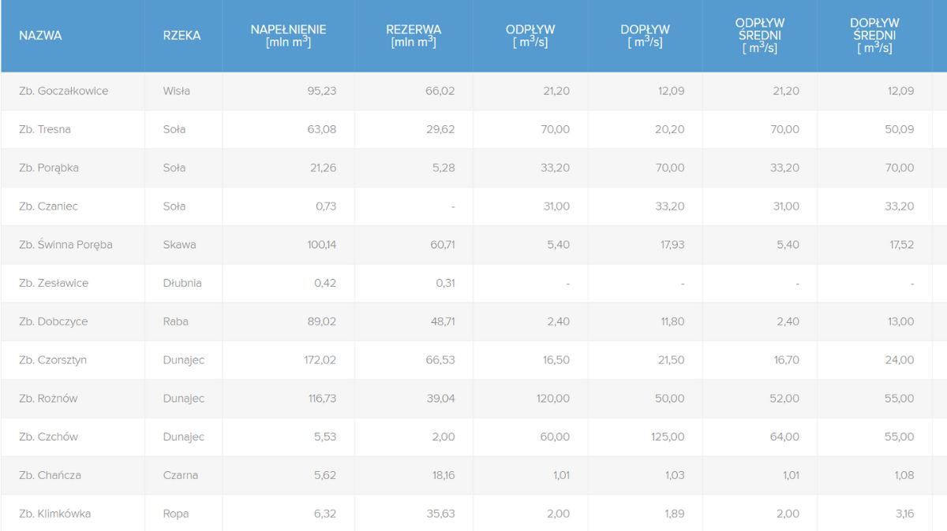This screenshot has height=531, width=947.
Task: Select the Zb. Chańcza row
Action: (x=50, y=475)
